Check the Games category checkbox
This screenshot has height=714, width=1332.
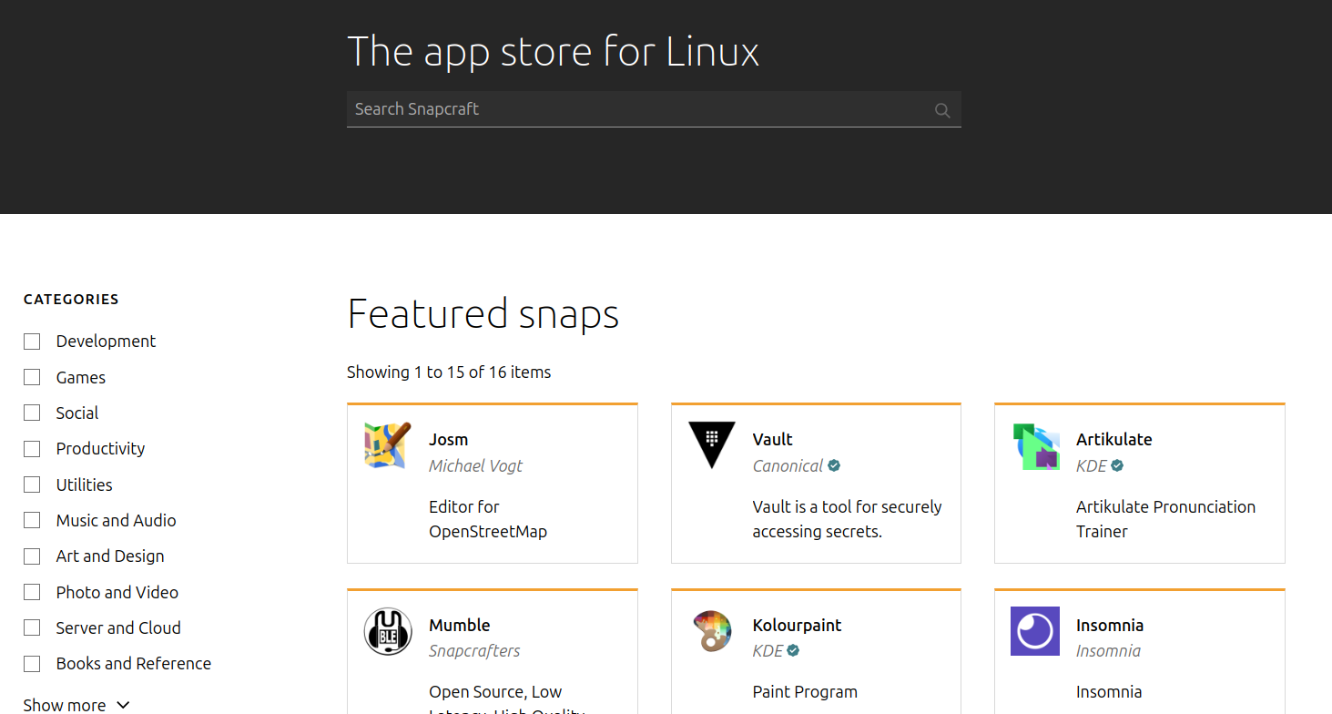click(x=32, y=377)
